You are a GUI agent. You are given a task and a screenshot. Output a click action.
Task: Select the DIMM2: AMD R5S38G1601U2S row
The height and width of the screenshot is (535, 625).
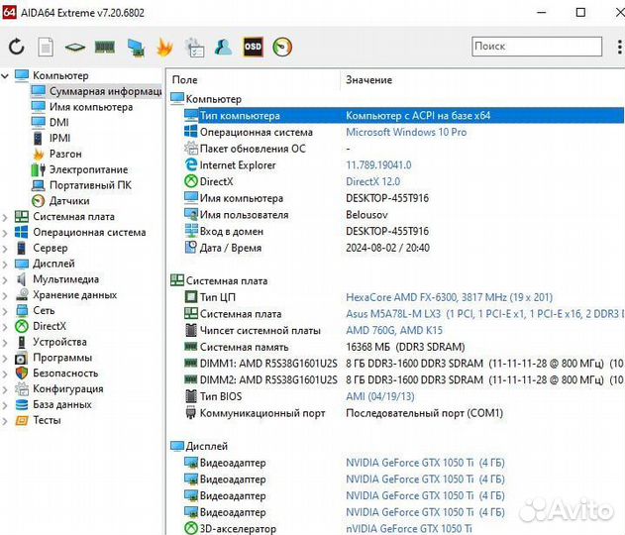pos(404,379)
